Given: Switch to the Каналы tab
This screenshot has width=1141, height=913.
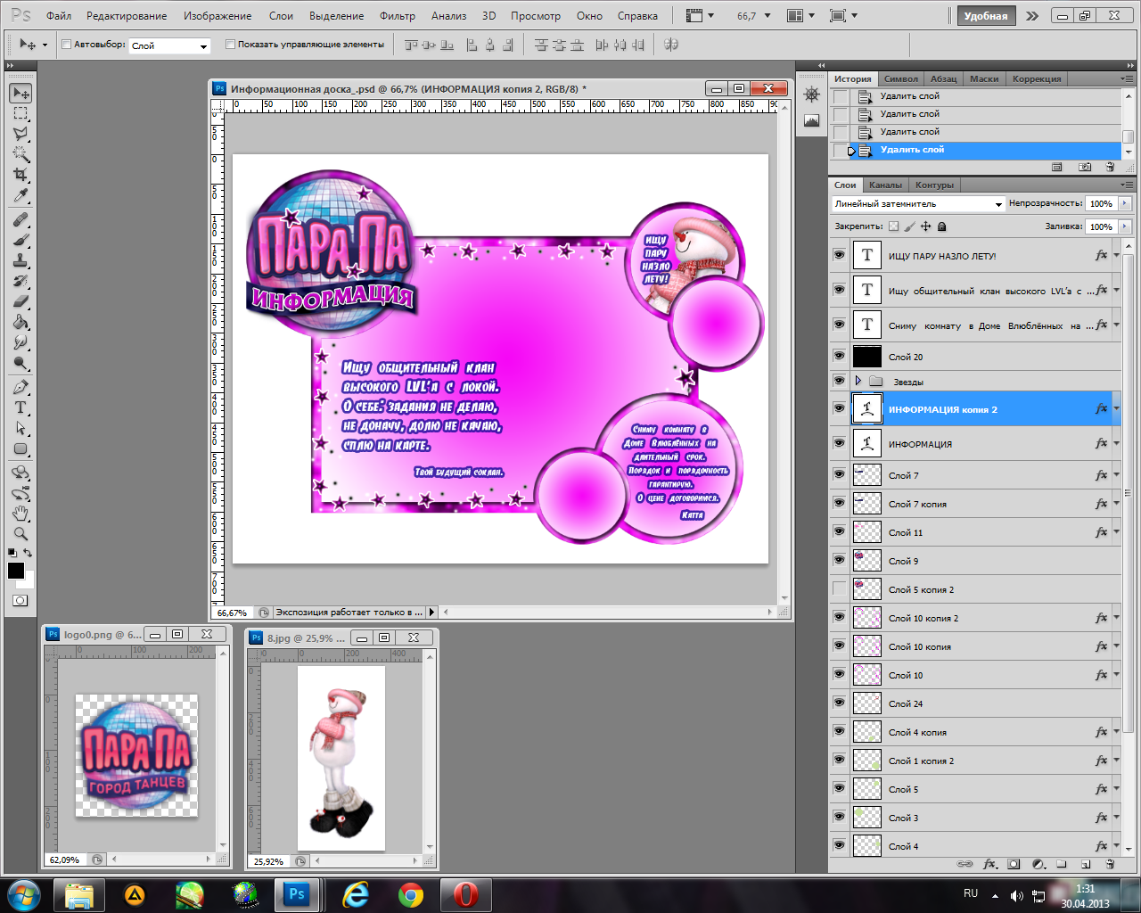Looking at the screenshot, I should tap(885, 185).
